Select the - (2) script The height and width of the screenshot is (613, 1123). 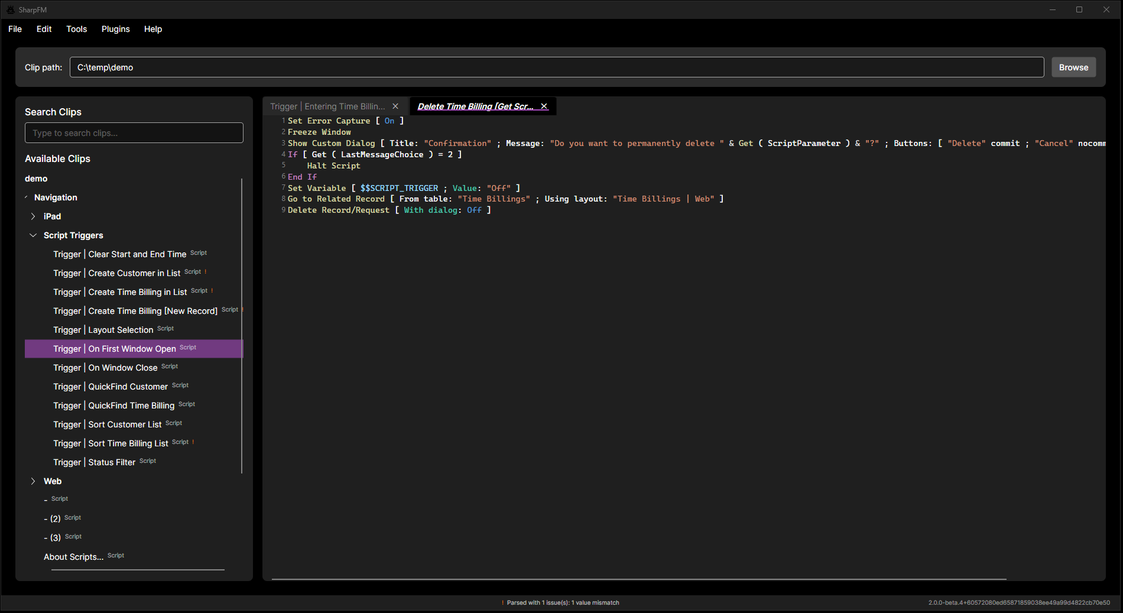tap(134, 518)
